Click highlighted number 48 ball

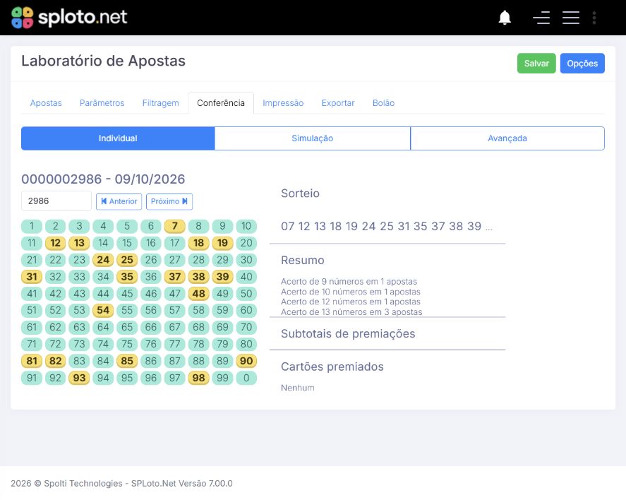tap(198, 294)
